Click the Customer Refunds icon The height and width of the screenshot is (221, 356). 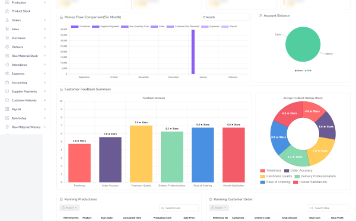[7, 100]
